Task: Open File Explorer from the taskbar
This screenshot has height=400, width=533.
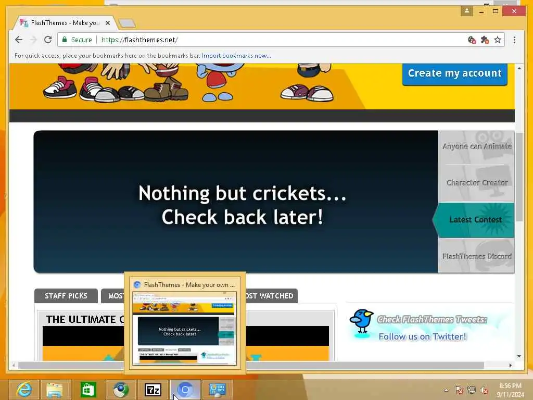Action: click(x=55, y=390)
